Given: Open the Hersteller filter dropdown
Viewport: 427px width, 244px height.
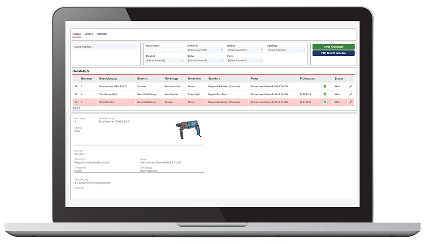Looking at the screenshot, I should (205, 50).
